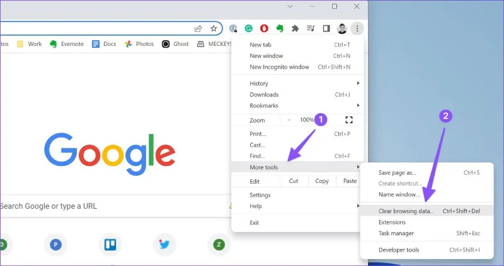Open the Evernote Web Clipper extension
504x266 pixels.
pyautogui.click(x=280, y=28)
